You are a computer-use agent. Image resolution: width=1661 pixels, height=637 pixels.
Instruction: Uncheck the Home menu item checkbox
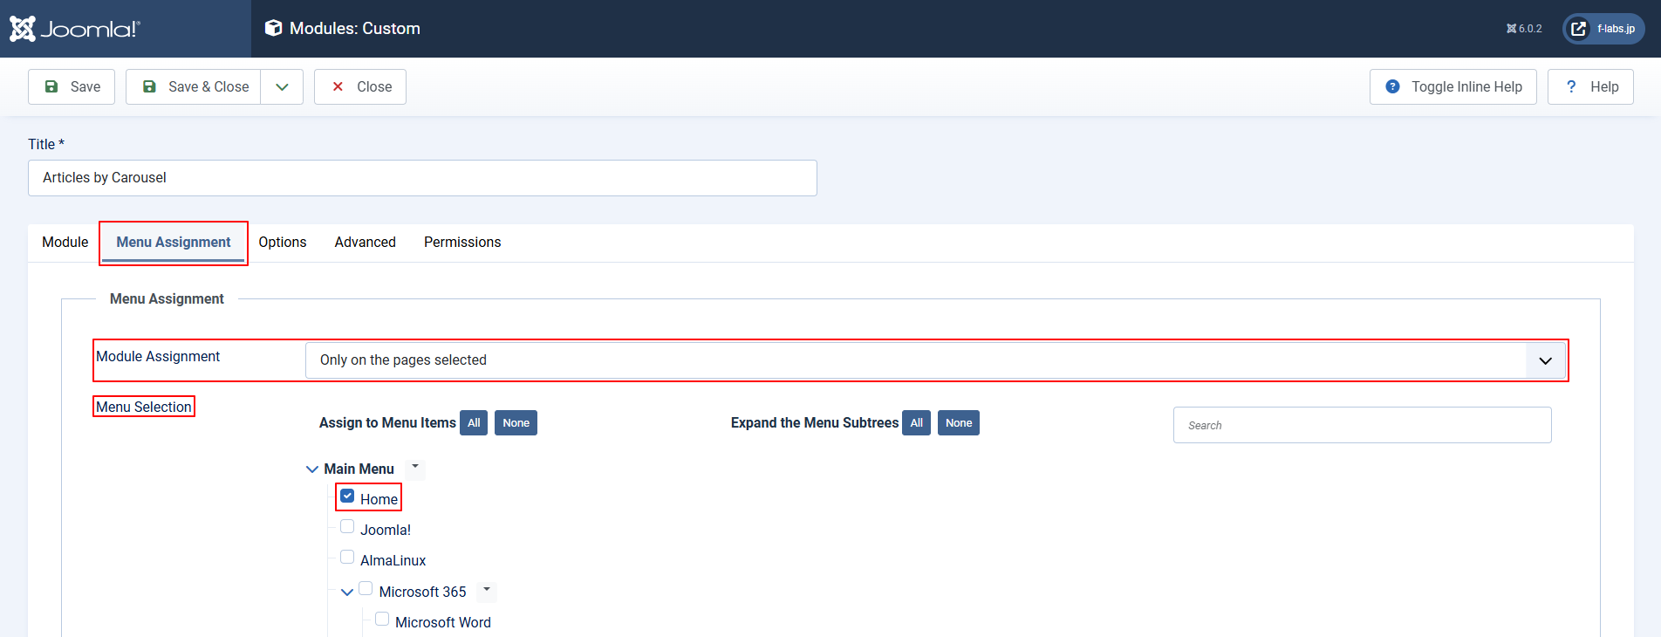347,496
